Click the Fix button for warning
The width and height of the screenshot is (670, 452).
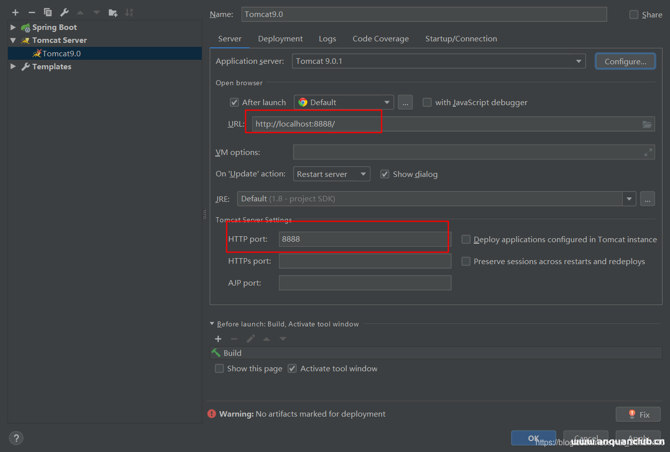[638, 415]
